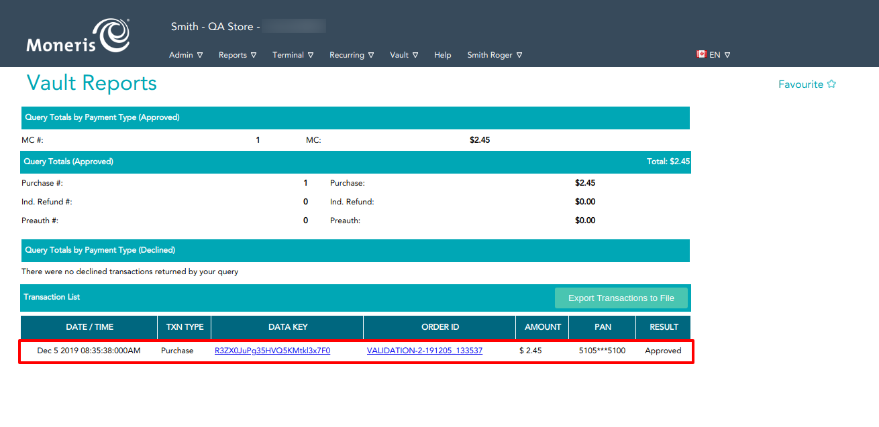Click the Moneris logo
The image size is (879, 427).
point(78,36)
